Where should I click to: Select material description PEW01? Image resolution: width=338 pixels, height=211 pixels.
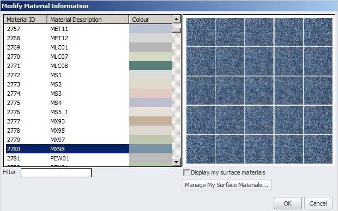(60, 158)
